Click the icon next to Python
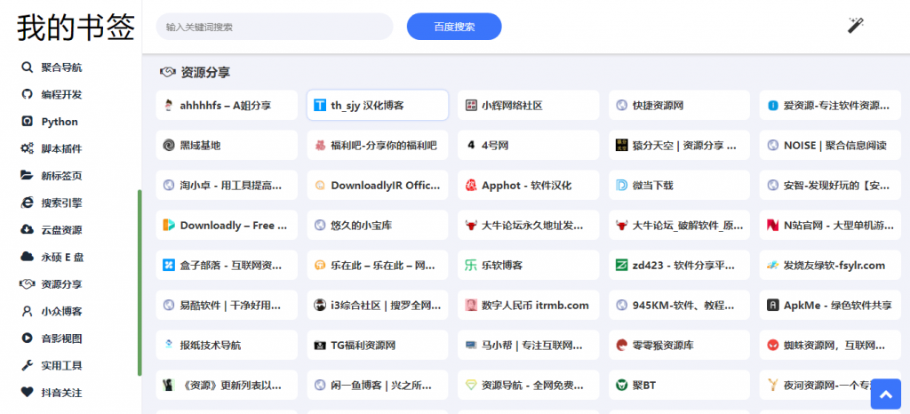Viewport: 910px width, 414px height. pos(27,122)
